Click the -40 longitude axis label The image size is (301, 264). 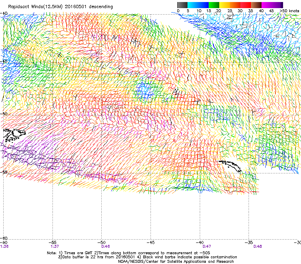[200, 242]
